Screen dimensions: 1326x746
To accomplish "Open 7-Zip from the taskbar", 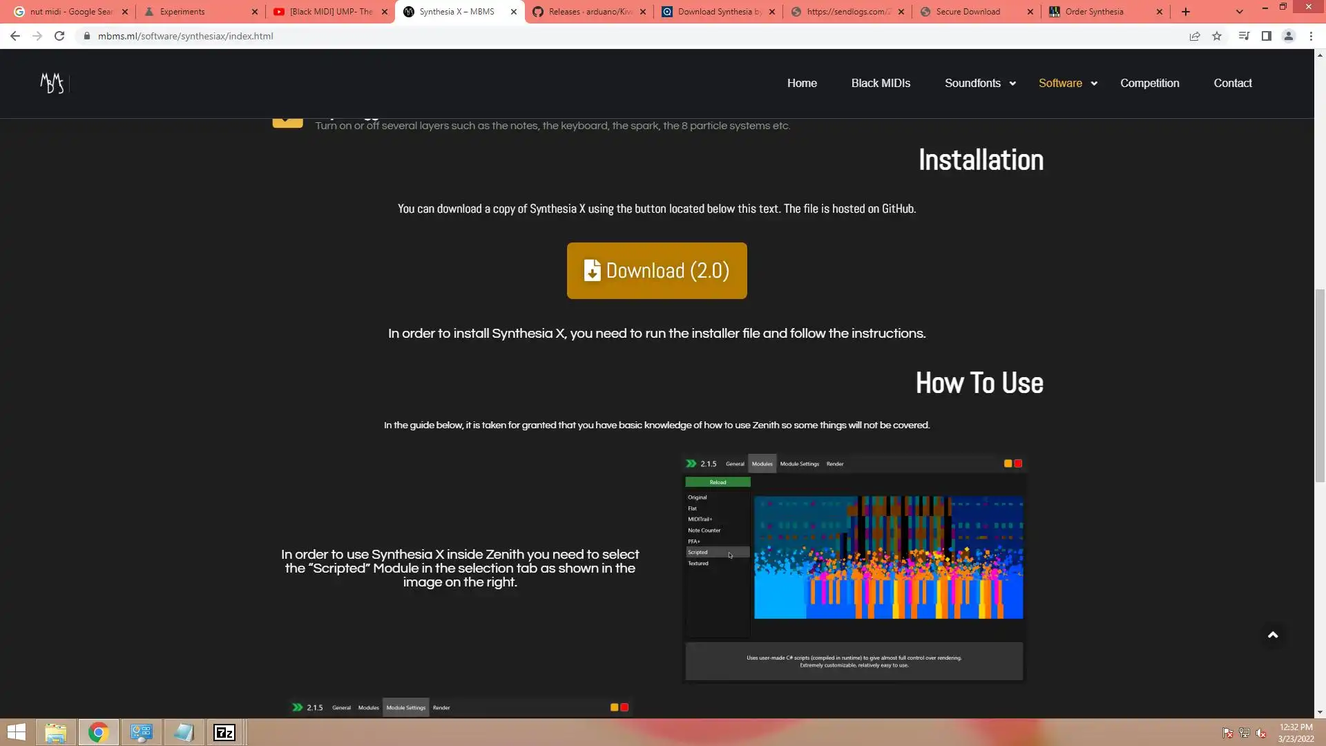I will point(224,732).
